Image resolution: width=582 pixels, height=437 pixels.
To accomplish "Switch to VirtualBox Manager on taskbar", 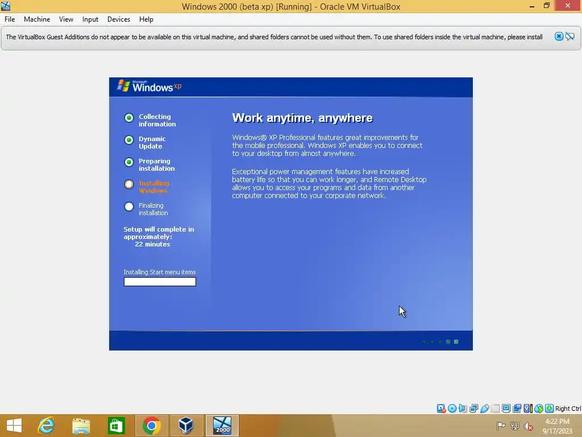I will [186, 426].
